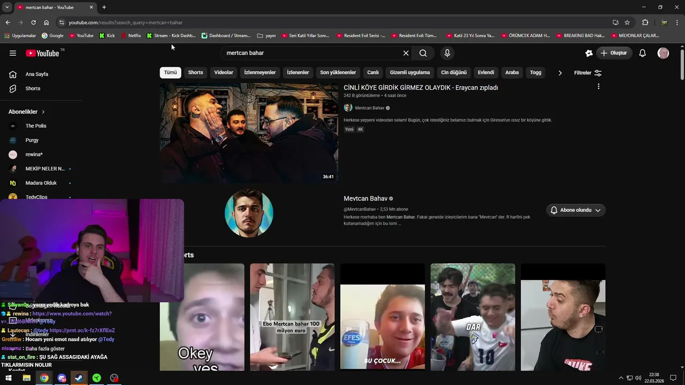The height and width of the screenshot is (385, 685).
Task: Open Steam from the taskbar
Action: point(79,378)
